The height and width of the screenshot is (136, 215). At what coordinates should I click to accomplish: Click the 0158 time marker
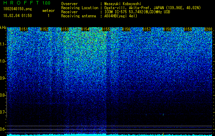pyautogui.click(x=167, y=29)
